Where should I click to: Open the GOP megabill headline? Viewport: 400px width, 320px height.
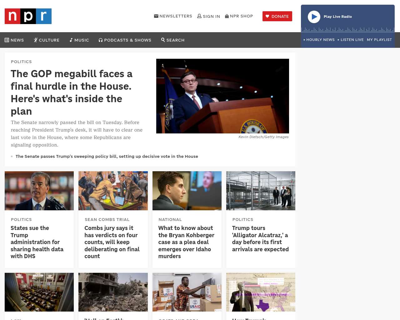(72, 92)
